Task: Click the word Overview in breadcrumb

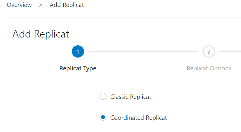Action: coord(19,5)
